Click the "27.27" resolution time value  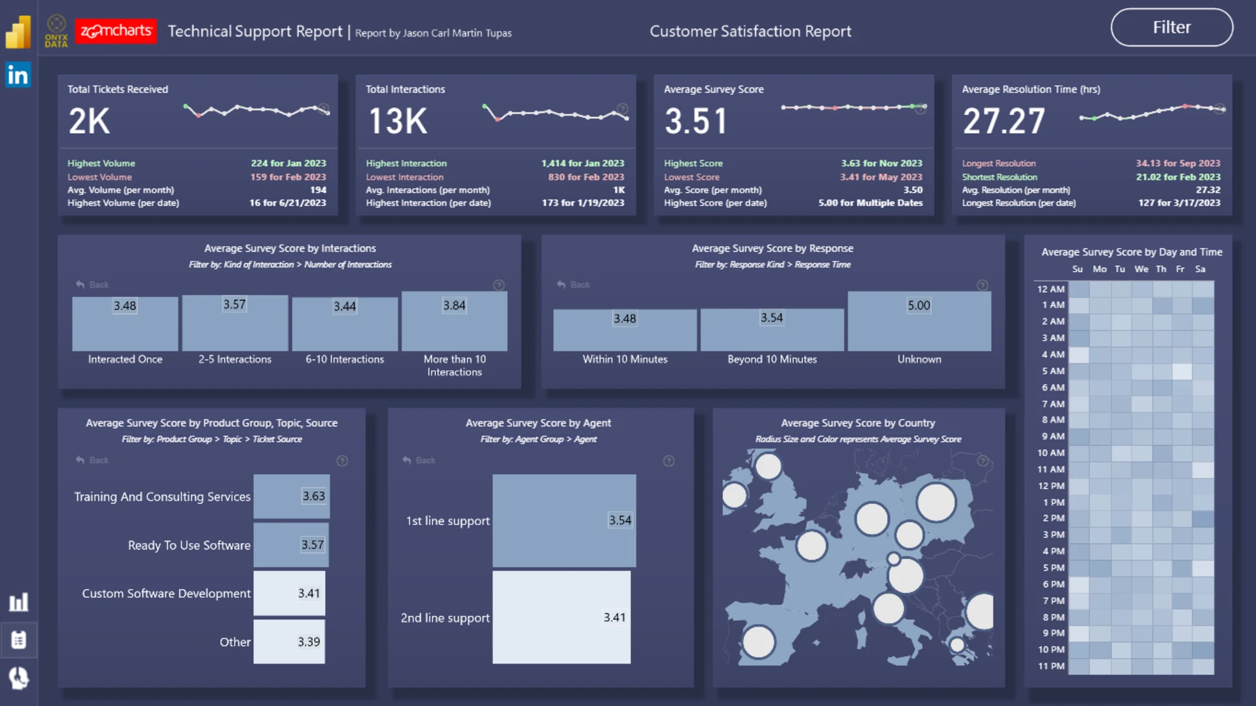tap(1004, 122)
